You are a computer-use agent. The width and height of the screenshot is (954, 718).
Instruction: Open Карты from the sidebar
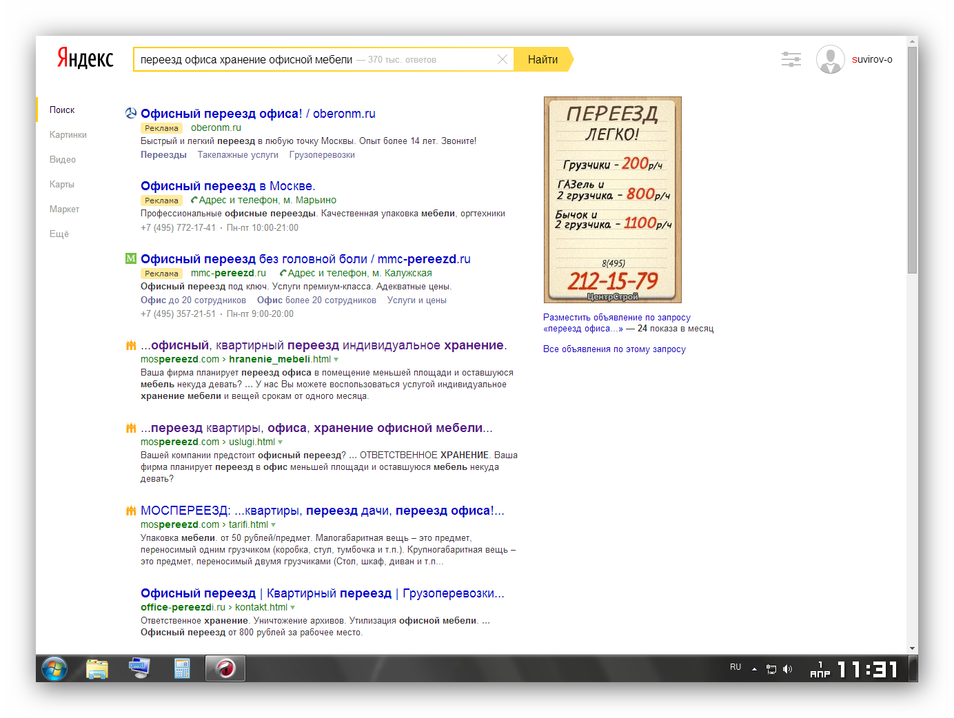tap(62, 184)
